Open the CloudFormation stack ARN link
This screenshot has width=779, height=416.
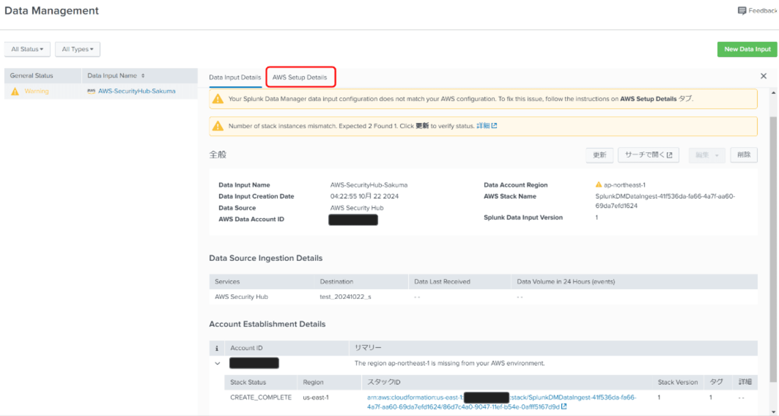[502, 402]
